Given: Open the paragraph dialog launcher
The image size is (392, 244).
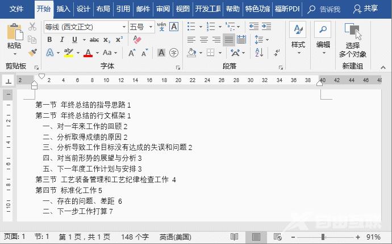Looking at the screenshot, I should (x=281, y=67).
